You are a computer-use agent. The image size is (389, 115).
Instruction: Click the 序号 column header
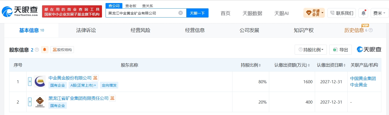pos(18,65)
